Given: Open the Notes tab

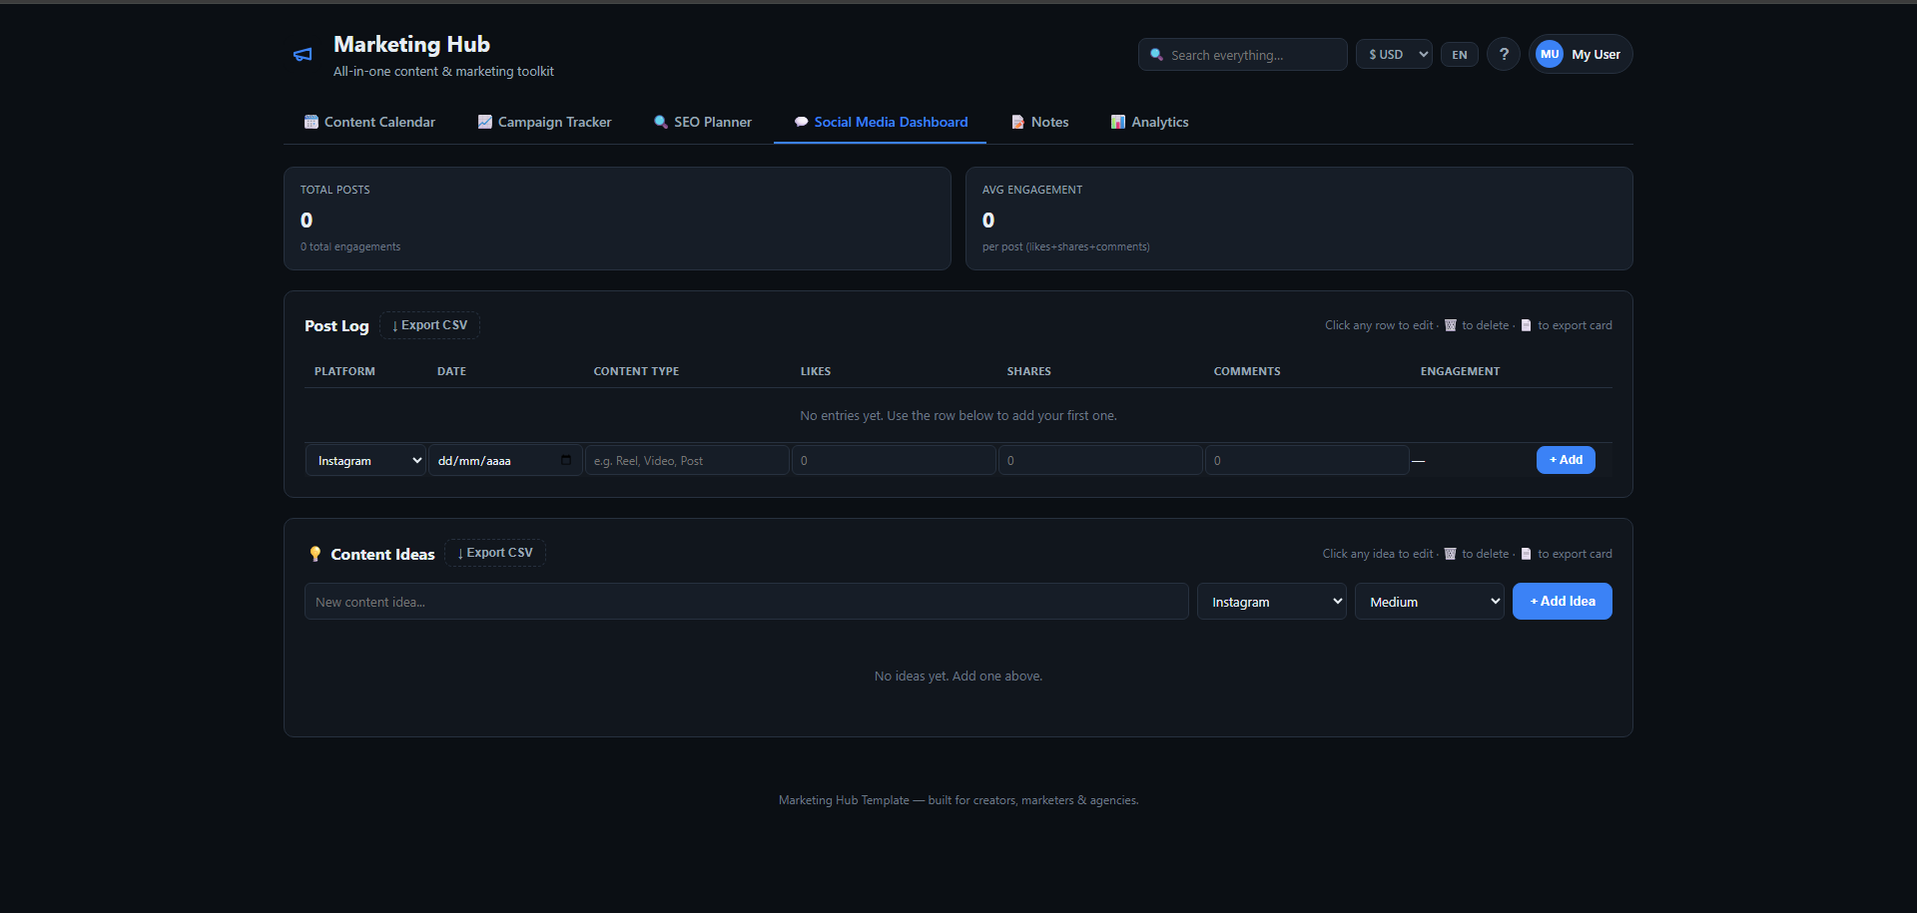Looking at the screenshot, I should pyautogui.click(x=1039, y=122).
